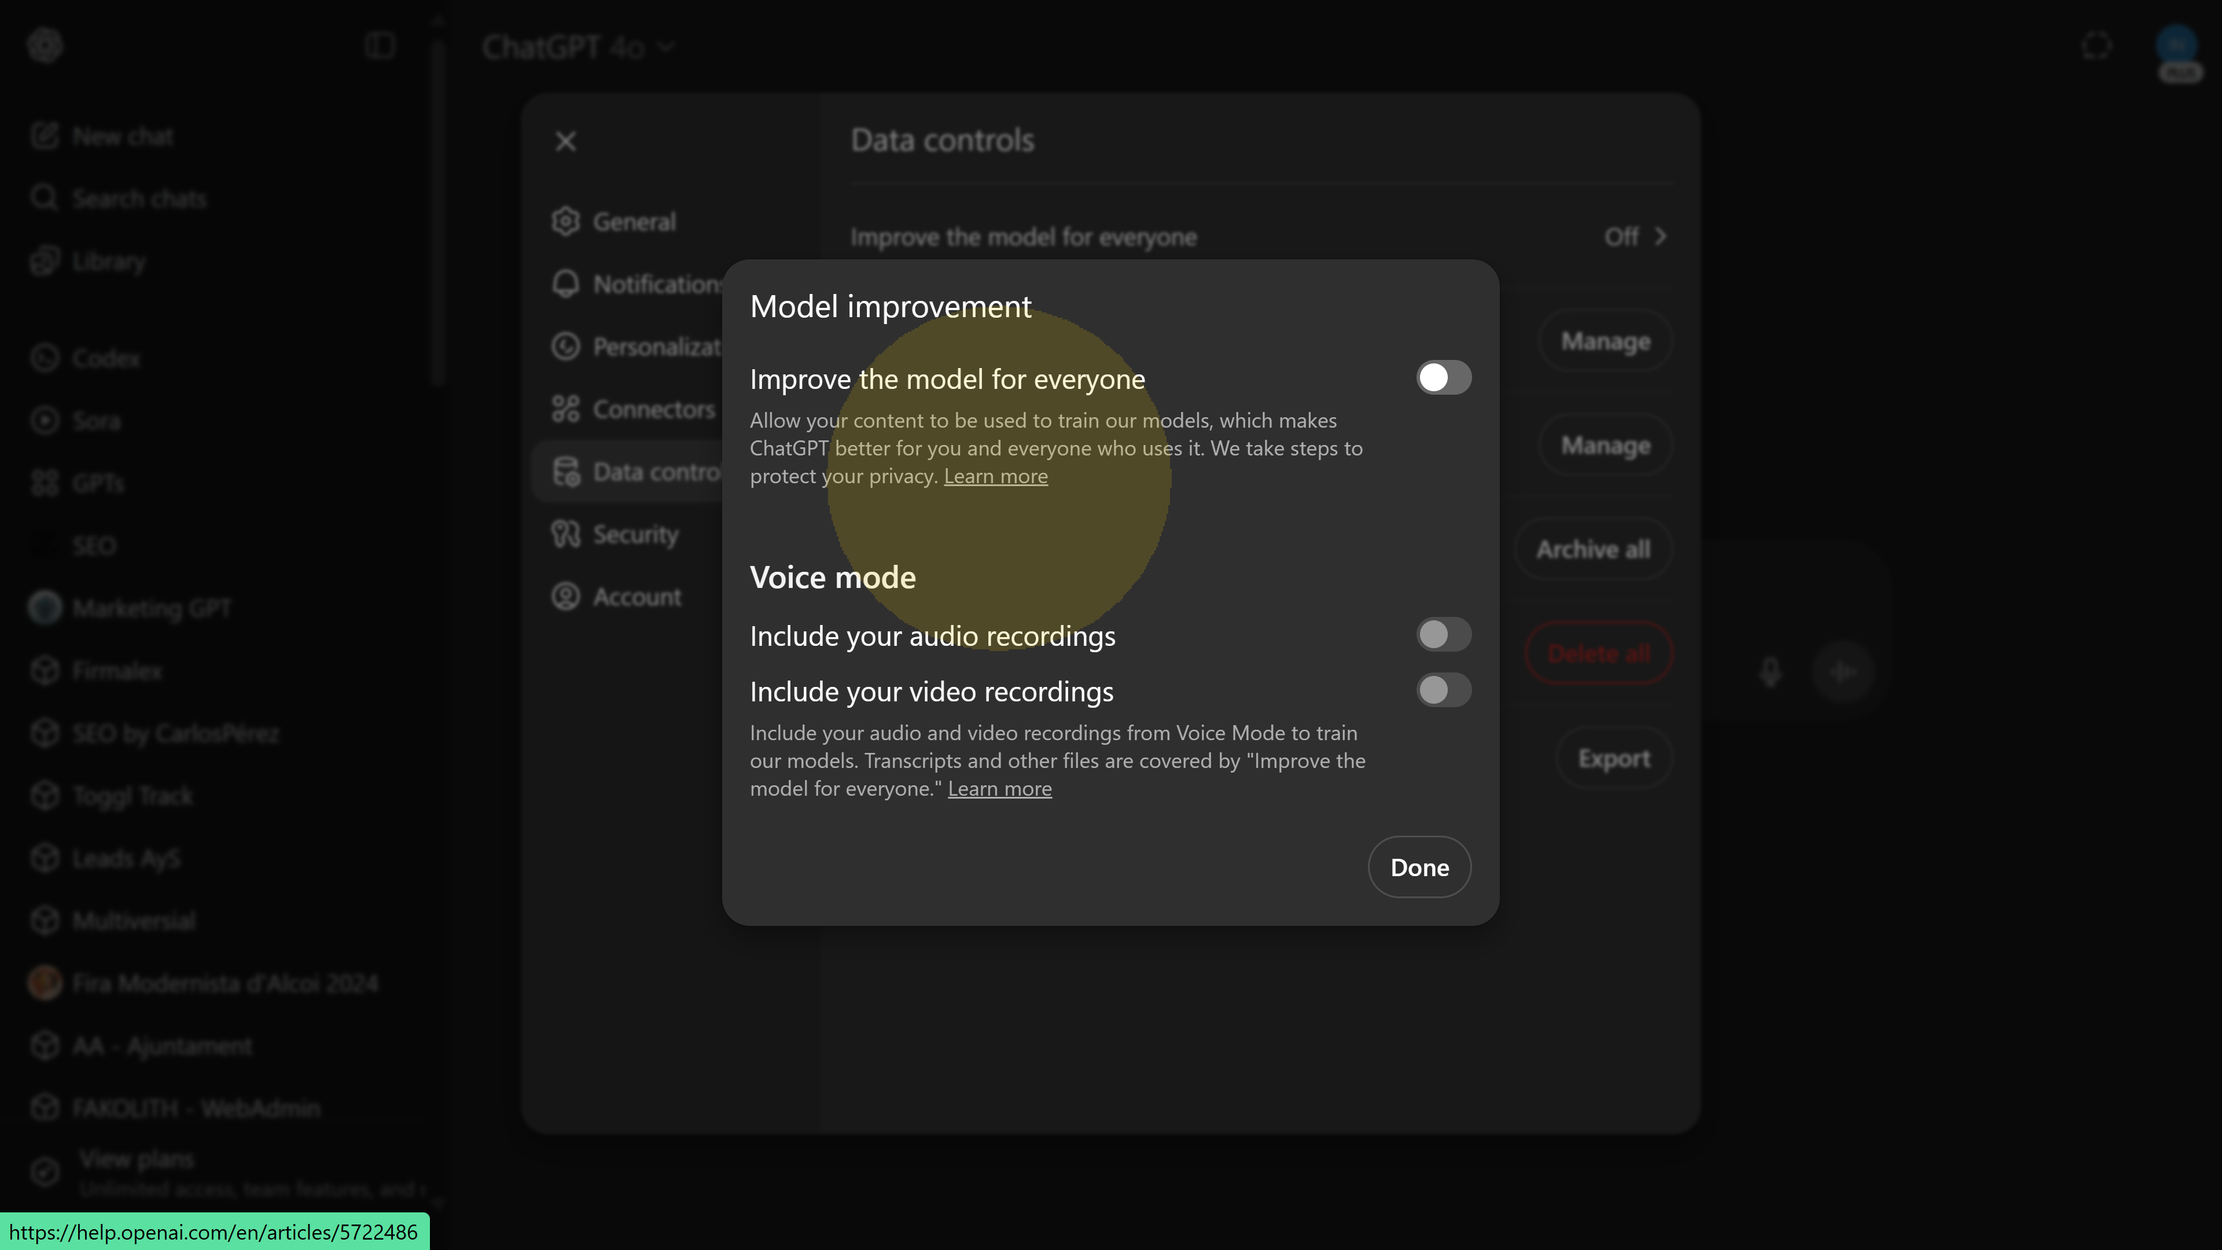This screenshot has width=2222, height=1250.
Task: Enable Include your video recordings switch
Action: 1443,690
